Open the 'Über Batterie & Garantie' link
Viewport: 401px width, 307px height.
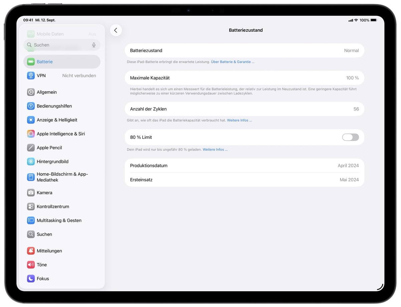point(232,62)
